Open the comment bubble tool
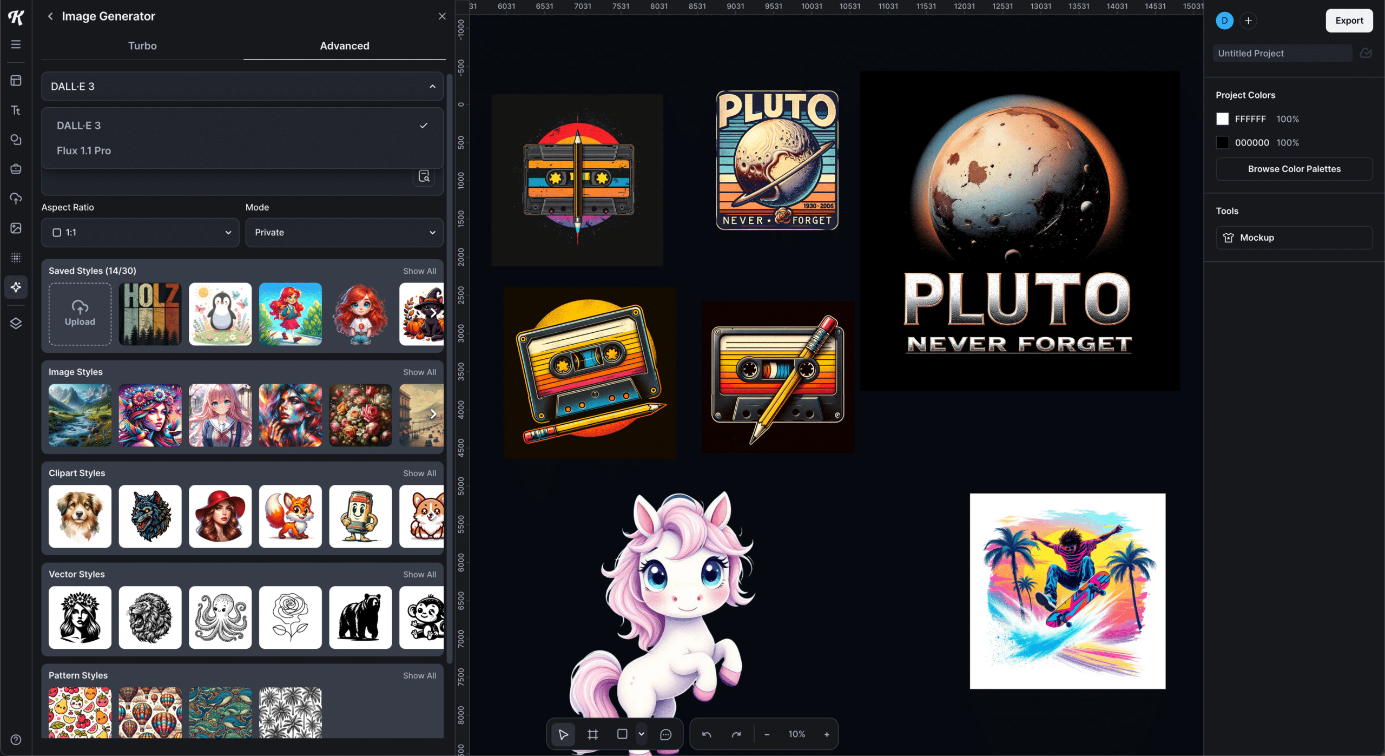 click(666, 734)
